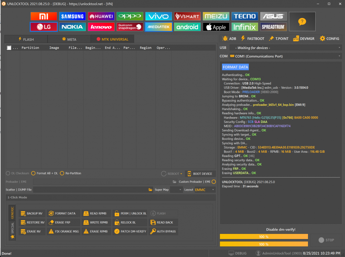Open the Super Map dropdown
This screenshot has height=257, width=345.
tap(176, 190)
